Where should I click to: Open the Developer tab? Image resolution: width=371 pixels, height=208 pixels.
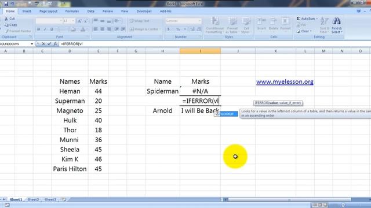tap(144, 11)
